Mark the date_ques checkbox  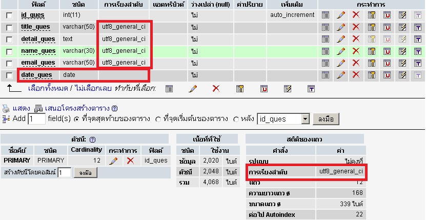pos(9,75)
